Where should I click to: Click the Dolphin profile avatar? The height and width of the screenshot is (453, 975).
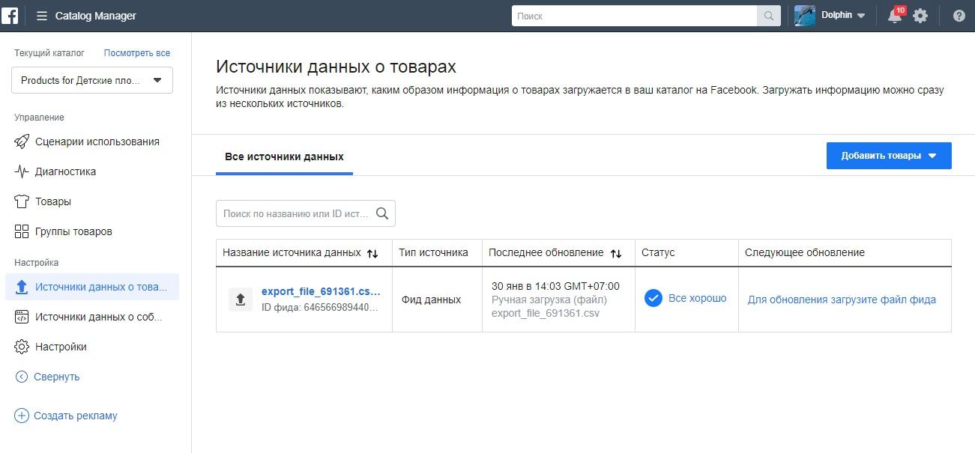click(x=805, y=16)
